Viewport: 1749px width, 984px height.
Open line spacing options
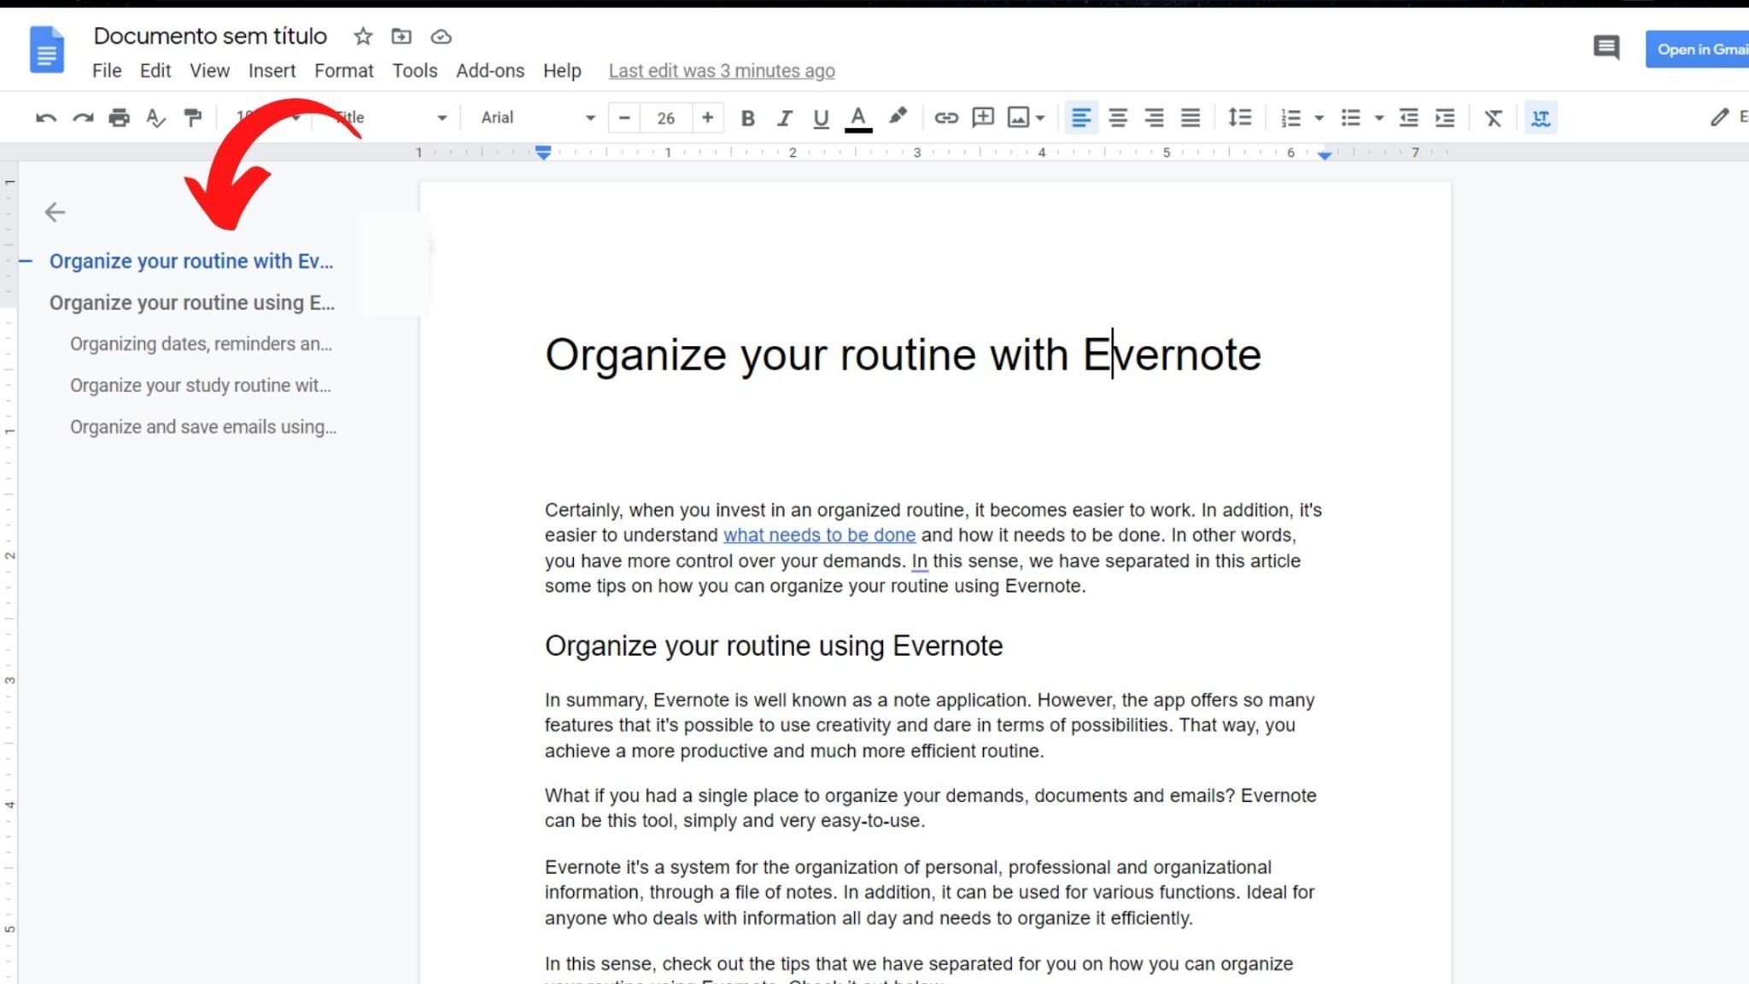click(1239, 118)
